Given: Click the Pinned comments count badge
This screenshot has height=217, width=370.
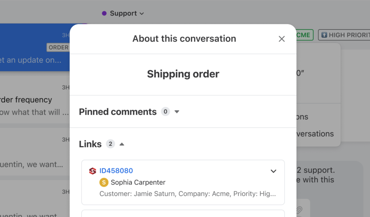Looking at the screenshot, I should [x=166, y=111].
